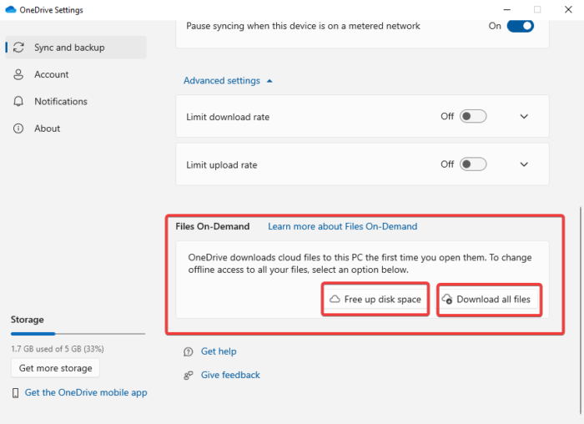Click the Get help question mark icon
The image size is (584, 424).
(189, 351)
